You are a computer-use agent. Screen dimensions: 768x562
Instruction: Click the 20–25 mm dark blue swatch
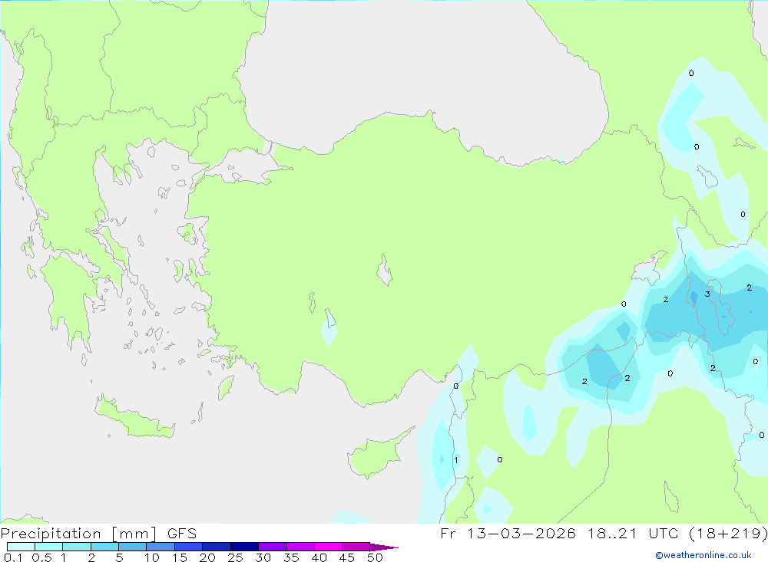pos(217,547)
